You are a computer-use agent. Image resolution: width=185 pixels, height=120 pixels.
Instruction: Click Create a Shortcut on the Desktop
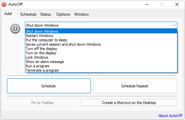129,103
